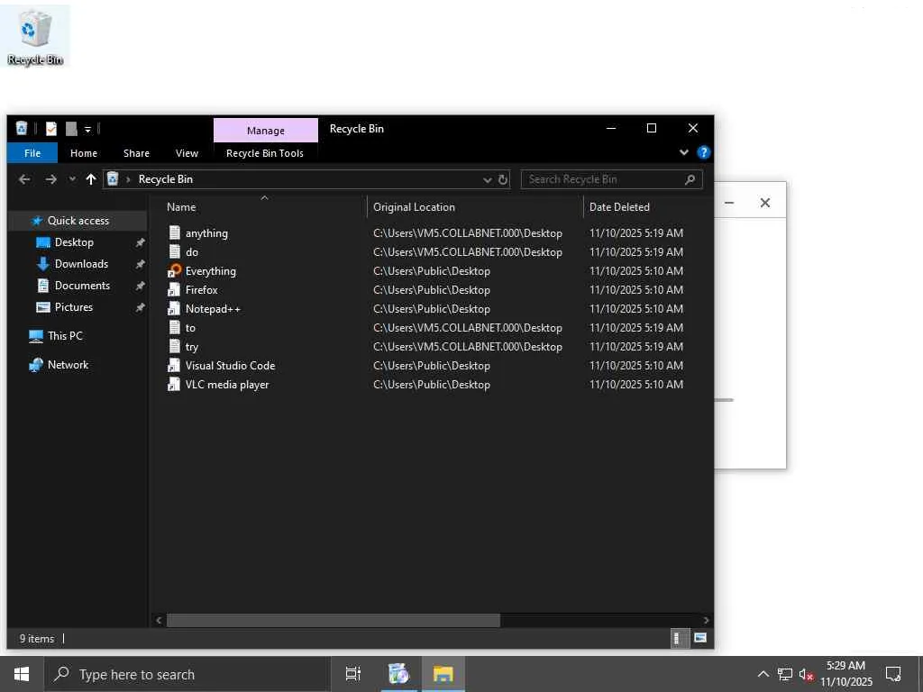Select the deleted file named do
Image resolution: width=923 pixels, height=692 pixels.
[x=192, y=252]
